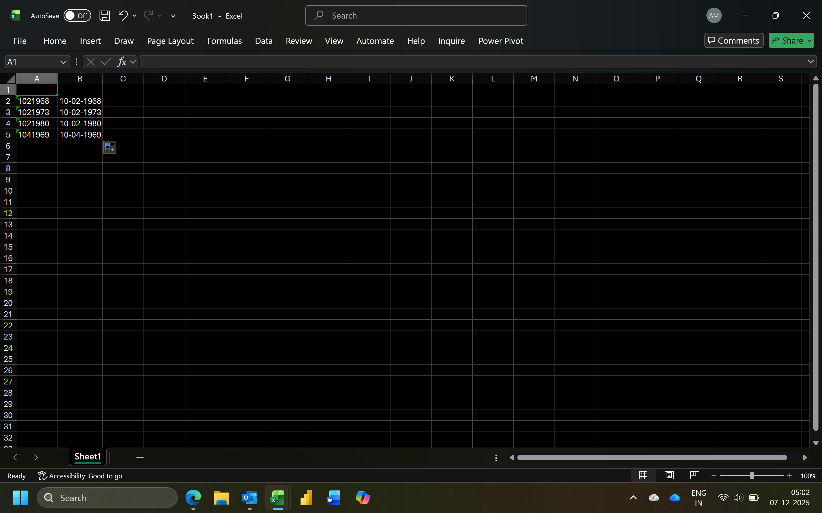Click the Comments button
This screenshot has height=513, width=822.
734,41
